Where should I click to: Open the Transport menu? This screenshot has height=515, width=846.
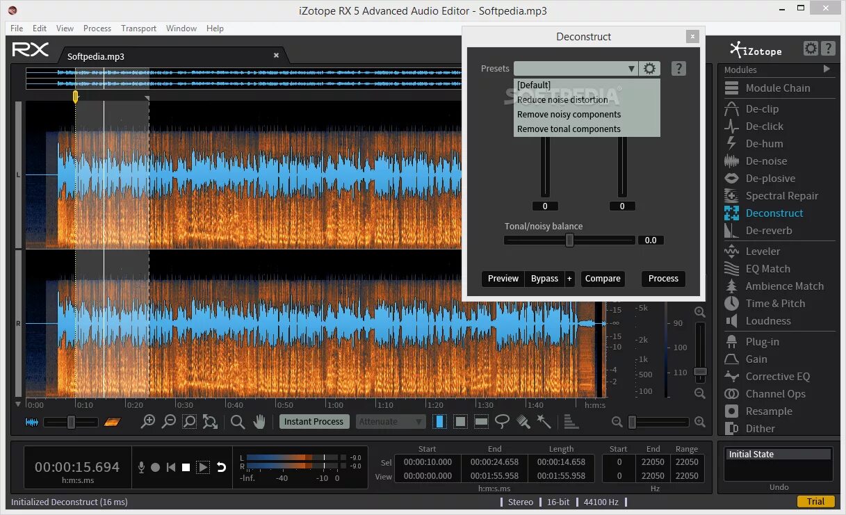tap(138, 28)
